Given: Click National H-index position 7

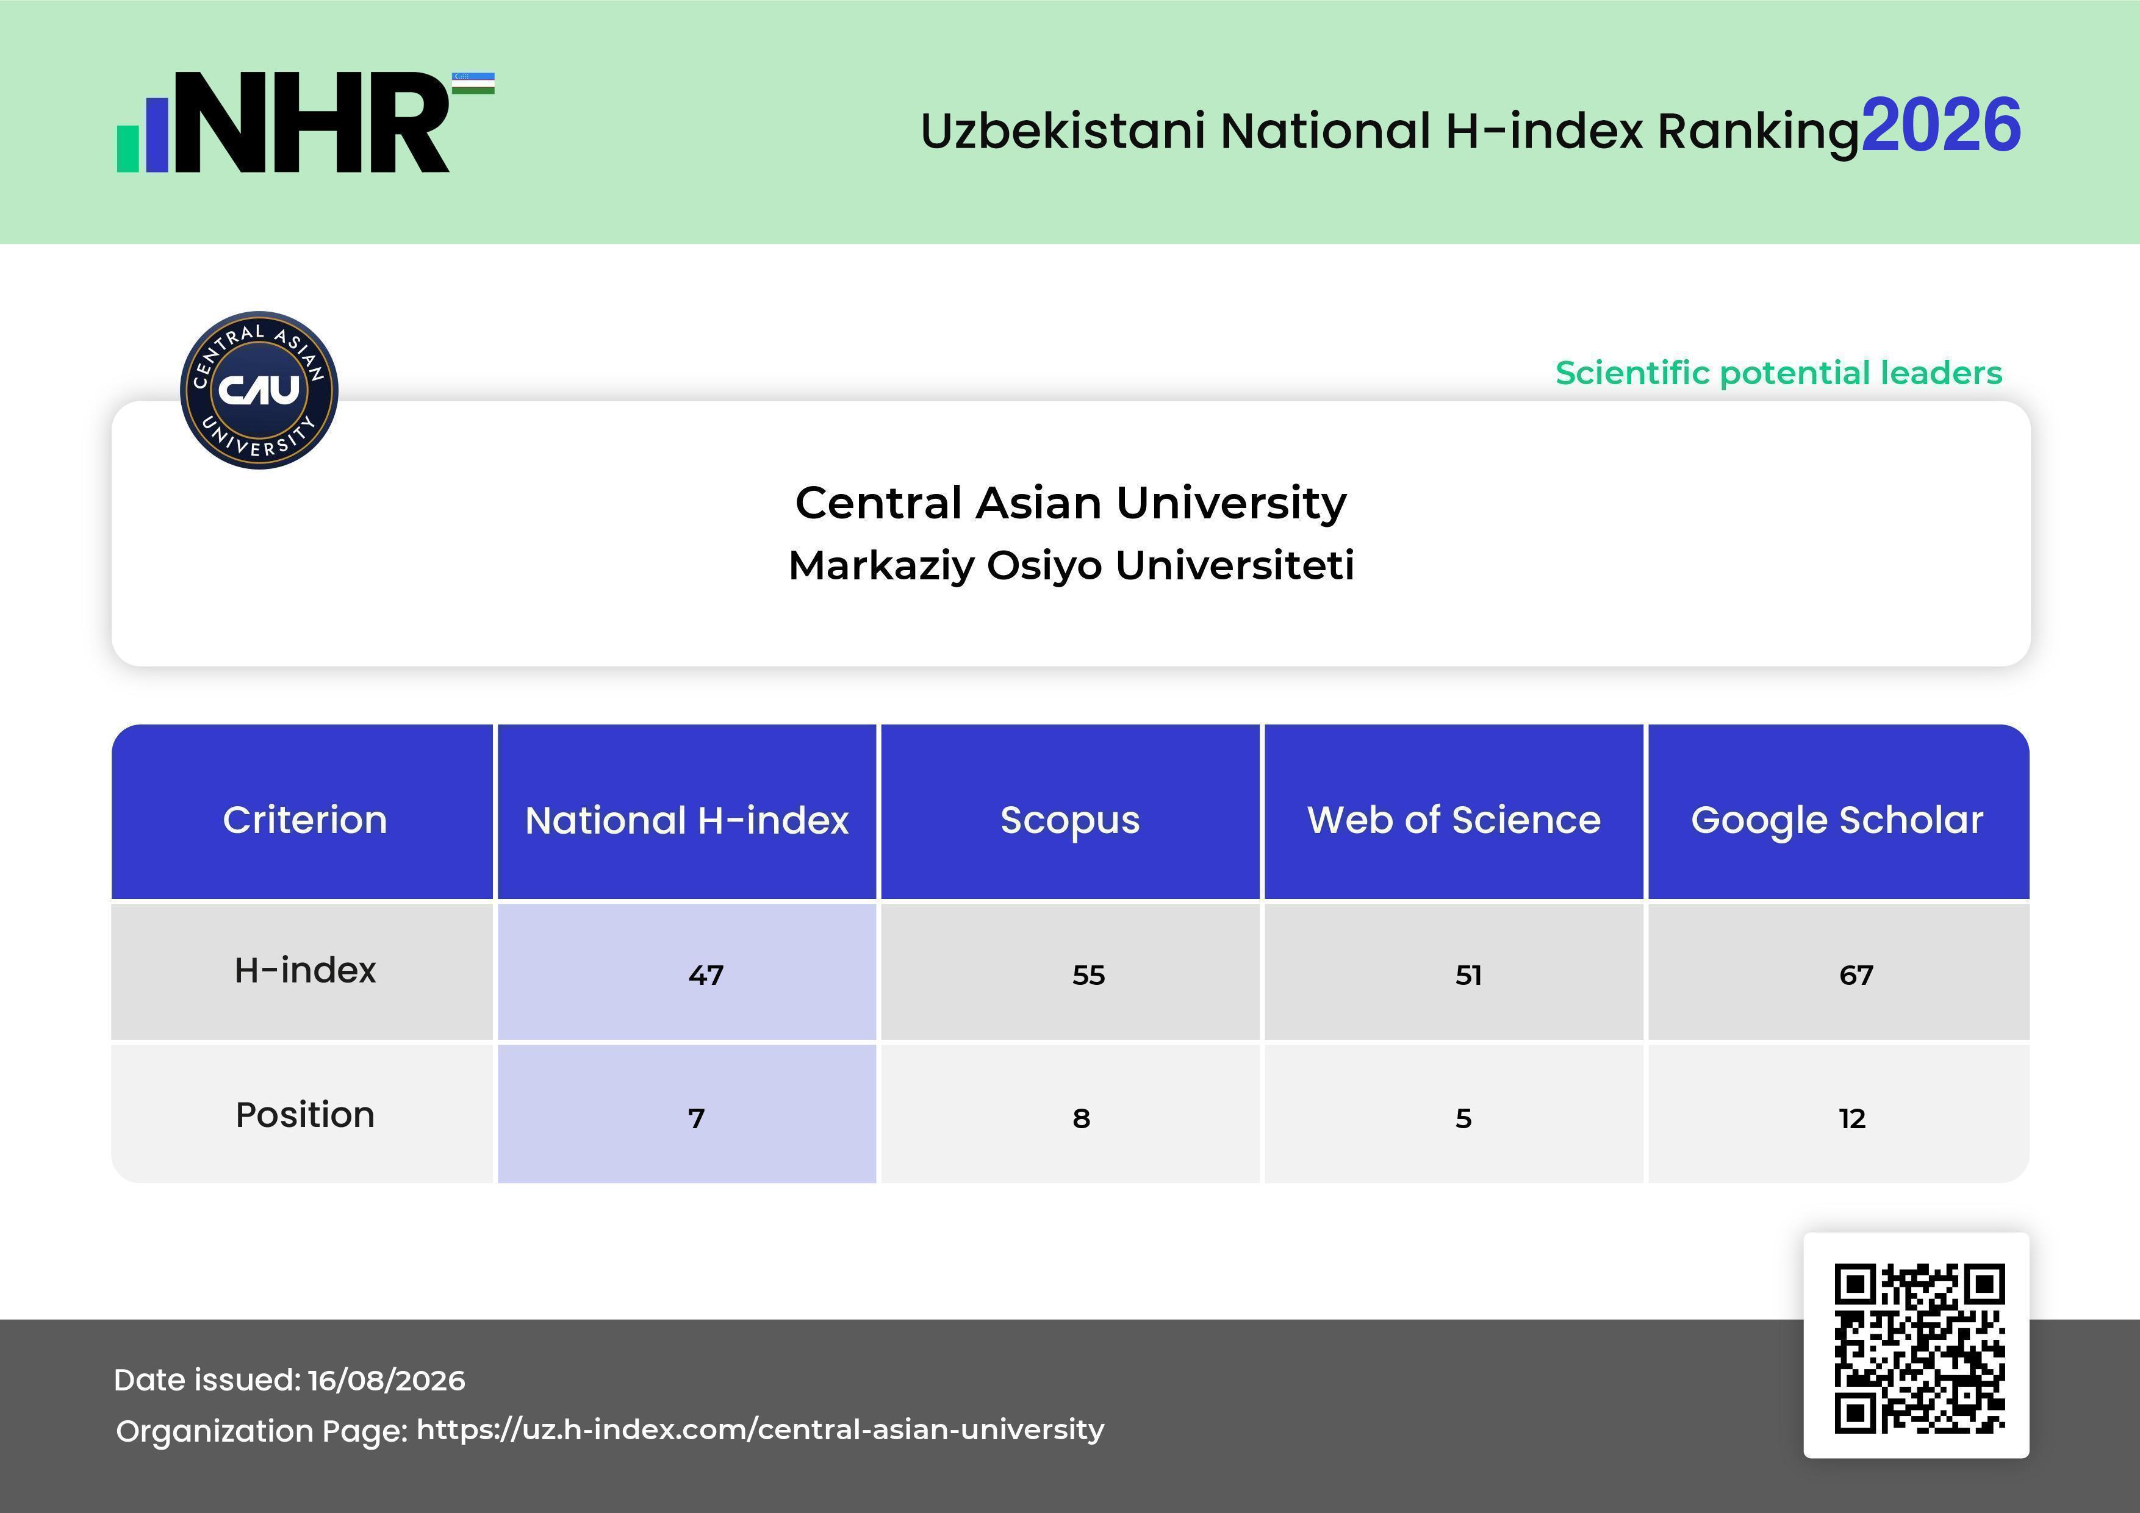Looking at the screenshot, I should tap(696, 1118).
